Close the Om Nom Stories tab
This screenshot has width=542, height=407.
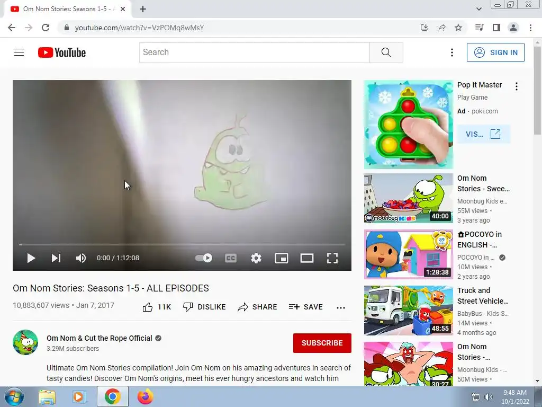coord(123,9)
